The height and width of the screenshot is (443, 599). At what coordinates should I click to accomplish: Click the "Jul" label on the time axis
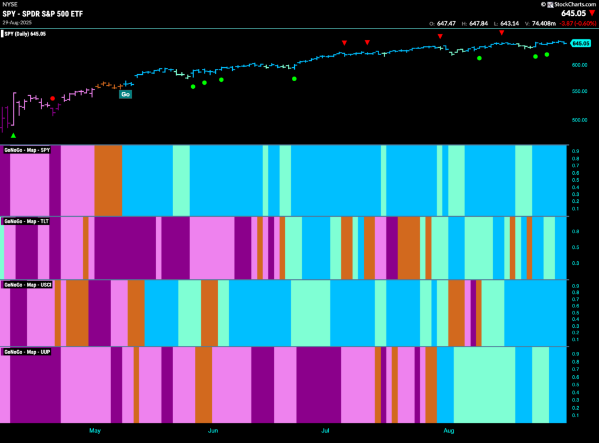(325, 430)
